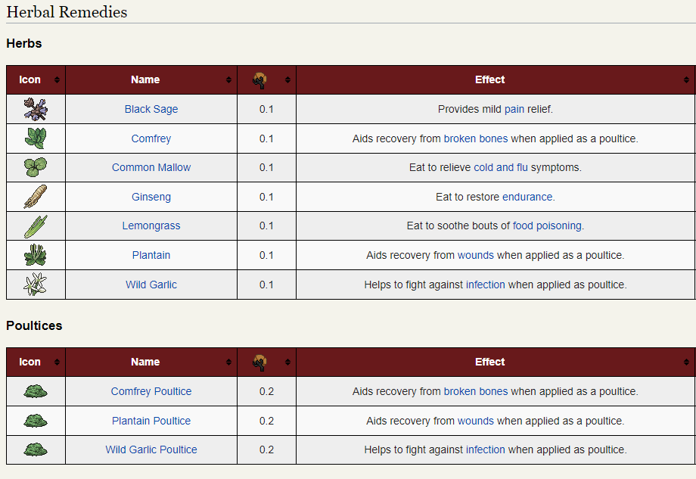Click the Wild Garlic flower icon
The image size is (696, 479).
point(36,285)
